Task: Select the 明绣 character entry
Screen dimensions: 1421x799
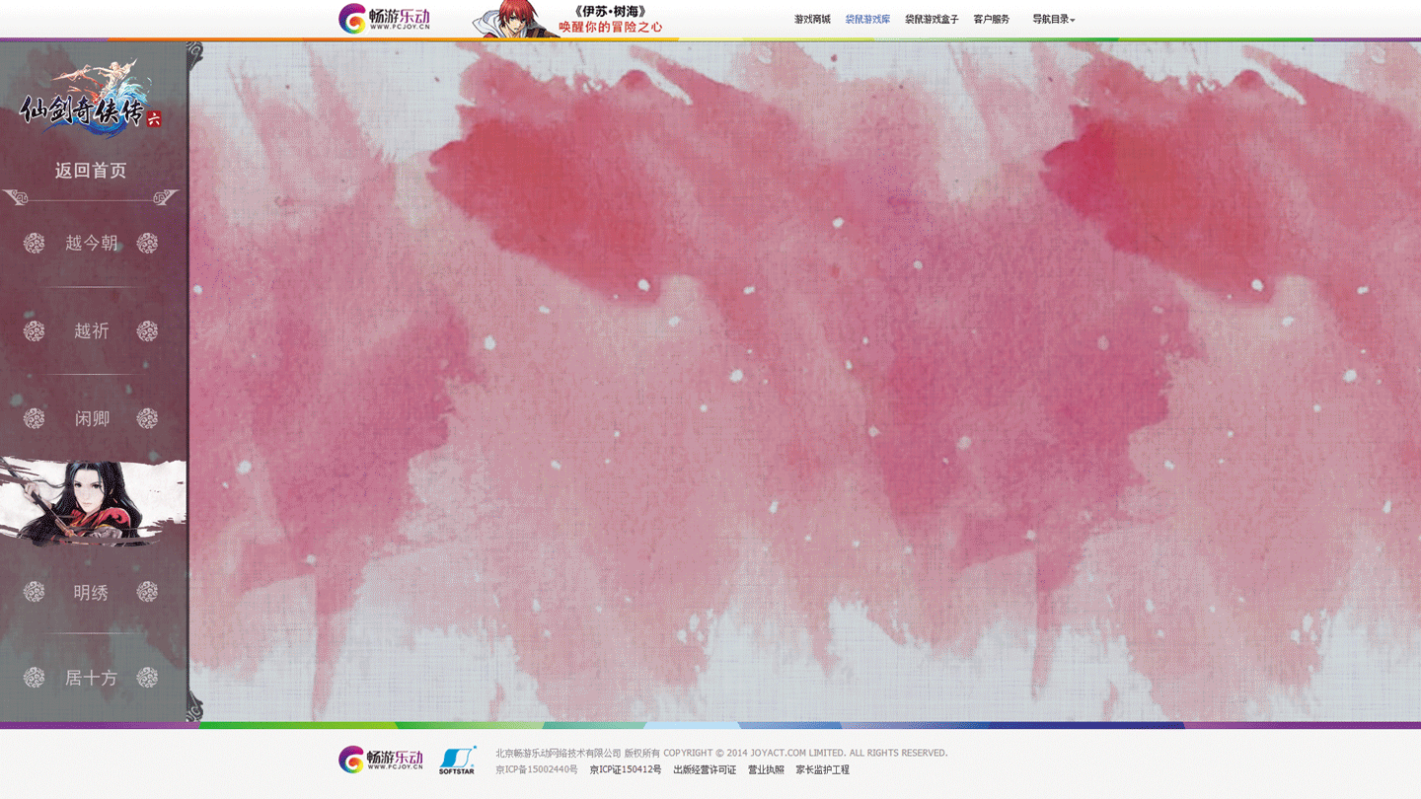Action: 91,592
